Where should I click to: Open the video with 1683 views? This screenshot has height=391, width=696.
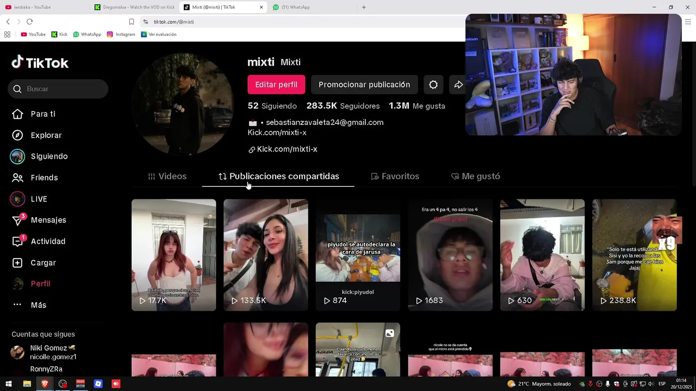point(450,255)
